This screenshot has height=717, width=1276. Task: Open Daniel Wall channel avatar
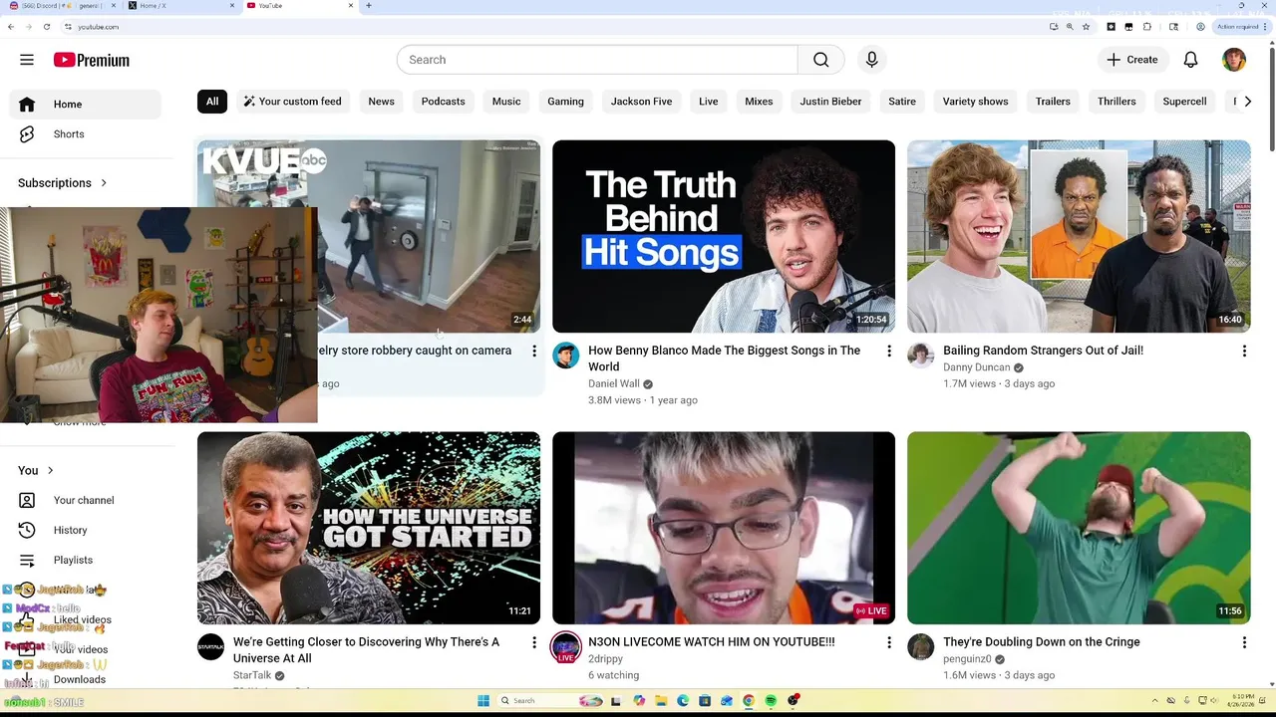click(x=566, y=356)
